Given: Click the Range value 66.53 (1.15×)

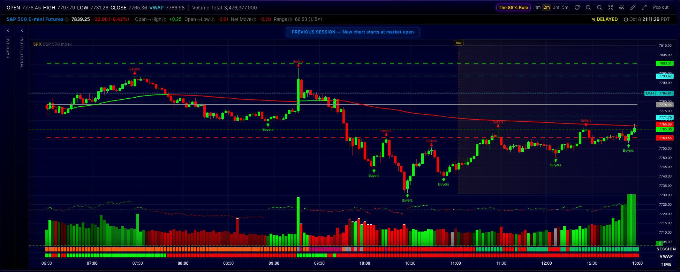Looking at the screenshot, I should click(x=308, y=20).
